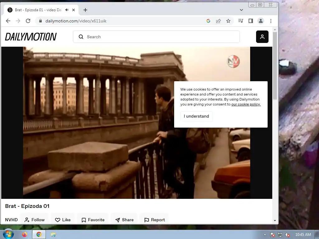Open the Action Center flag icon
Image resolution: width=319 pixels, height=239 pixels.
point(272,235)
